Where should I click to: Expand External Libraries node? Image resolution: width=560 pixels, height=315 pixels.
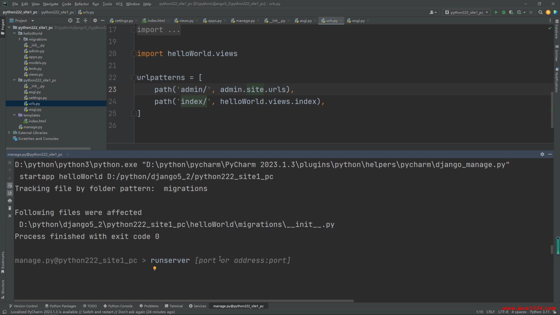point(9,132)
